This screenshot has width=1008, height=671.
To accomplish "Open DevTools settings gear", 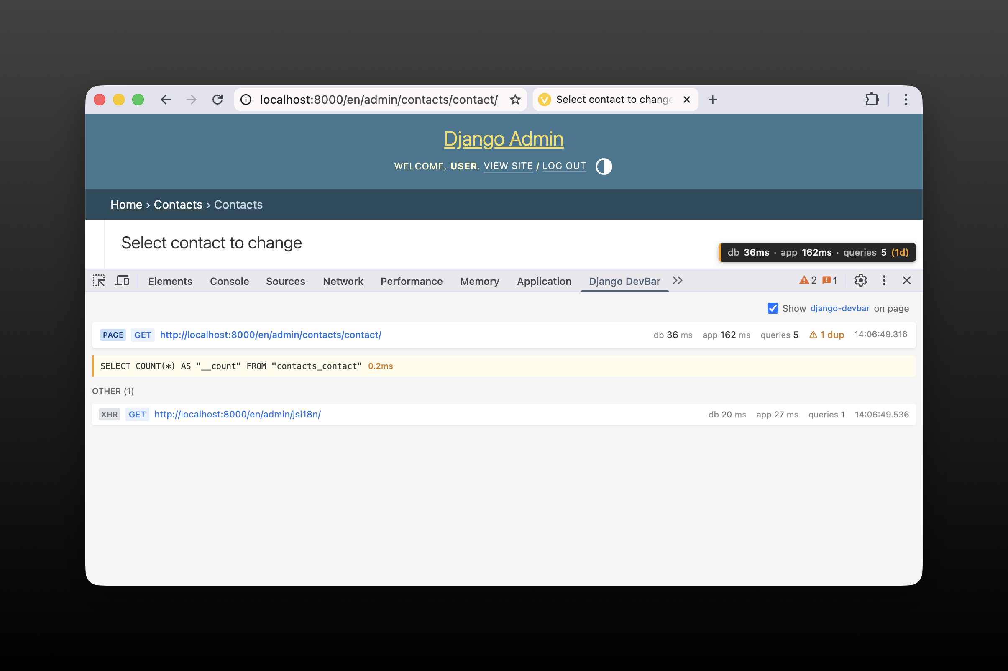I will click(x=860, y=281).
